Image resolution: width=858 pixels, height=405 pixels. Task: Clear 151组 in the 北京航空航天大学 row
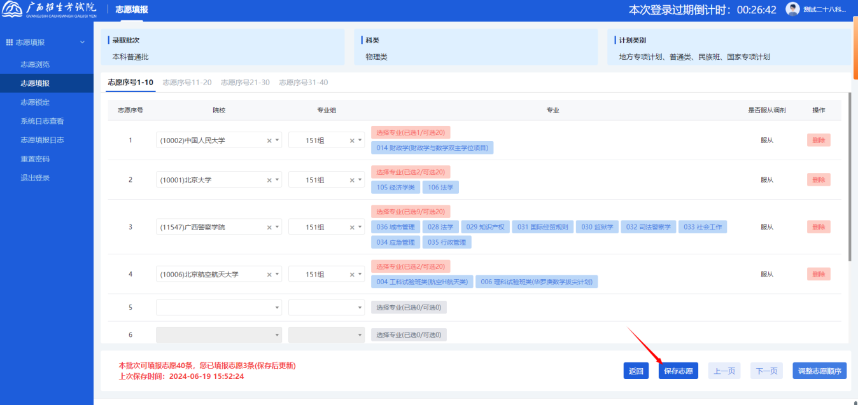[x=351, y=275]
